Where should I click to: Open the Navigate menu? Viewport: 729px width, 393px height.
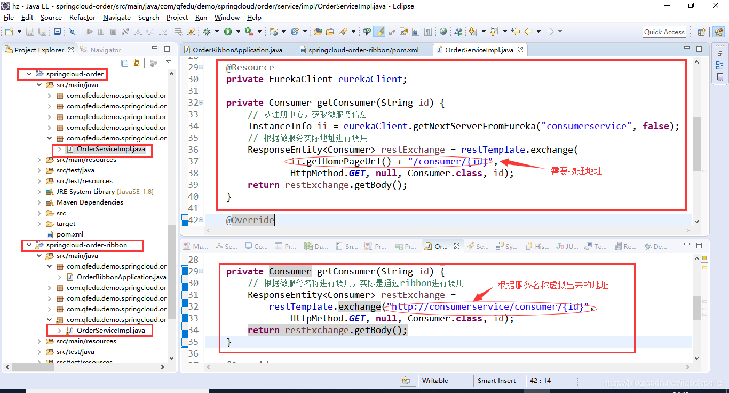(117, 17)
